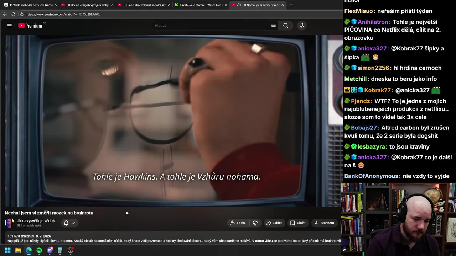The image size is (456, 256).
Task: Toggle notification bell for Jirka's channel
Action: pyautogui.click(x=66, y=223)
